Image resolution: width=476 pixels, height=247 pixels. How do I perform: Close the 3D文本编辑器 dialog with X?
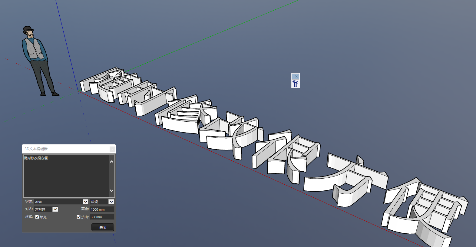click(x=112, y=149)
